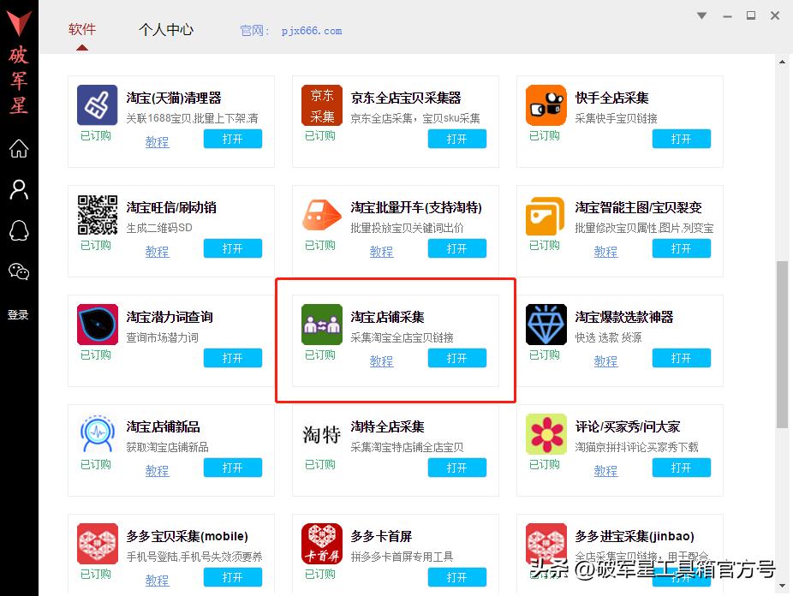Click the 淘宝店铺新品 alarm icon
The width and height of the screenshot is (793, 596).
97,434
